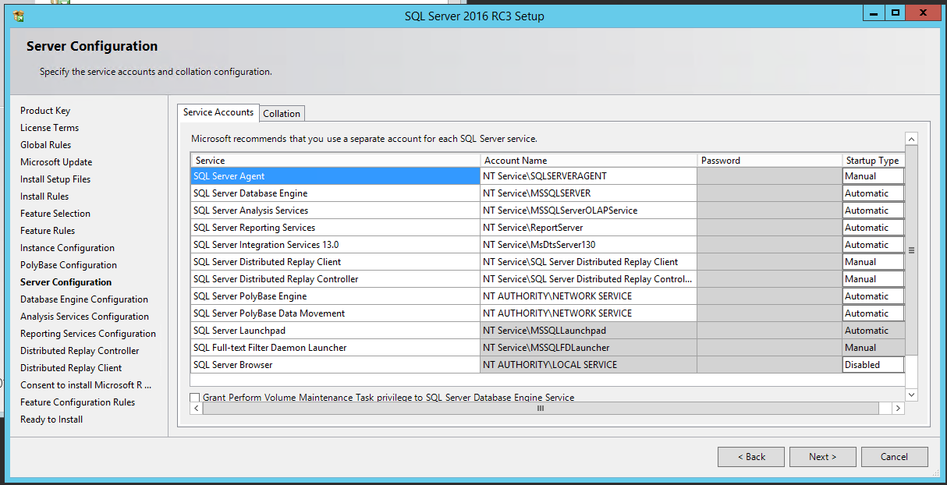947x485 pixels.
Task: Click the License Terms step in sidebar
Action: click(x=49, y=128)
